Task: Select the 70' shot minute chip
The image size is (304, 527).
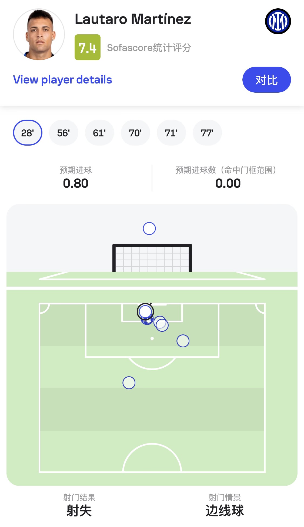Action: click(x=135, y=133)
